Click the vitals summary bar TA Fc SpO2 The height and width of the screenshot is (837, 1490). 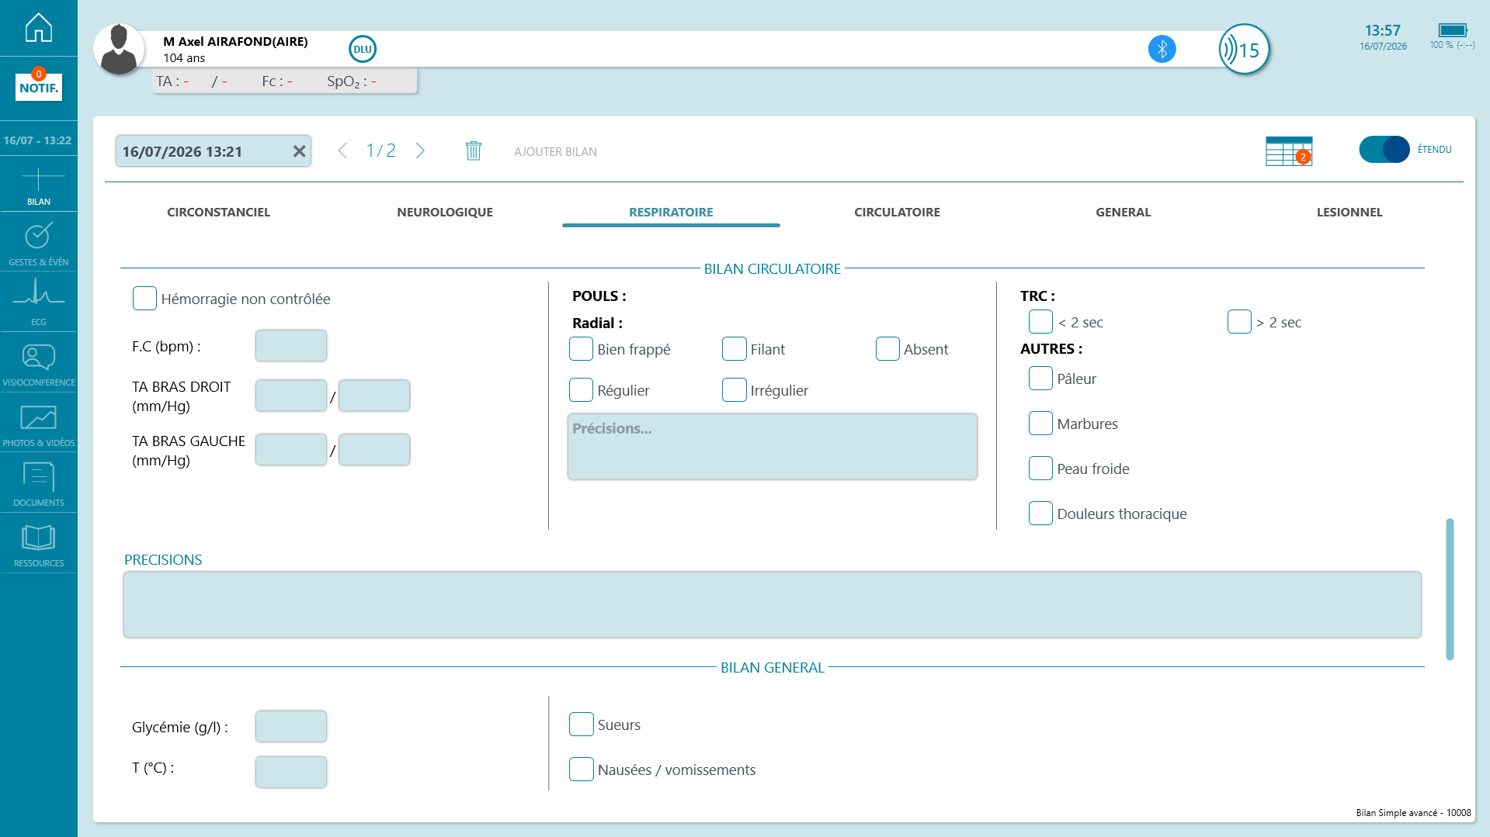point(285,81)
